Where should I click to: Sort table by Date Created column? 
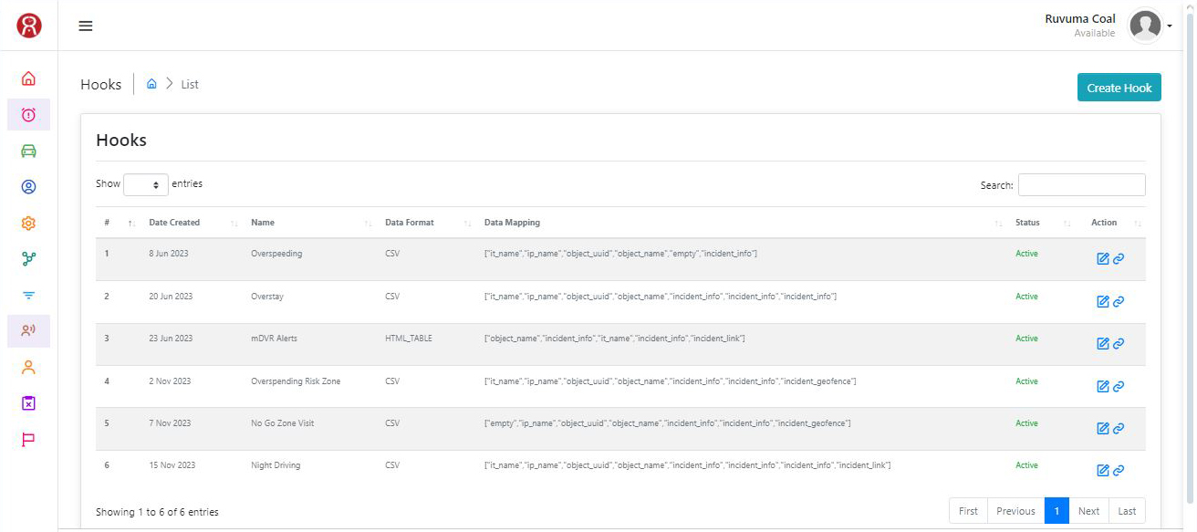[174, 223]
